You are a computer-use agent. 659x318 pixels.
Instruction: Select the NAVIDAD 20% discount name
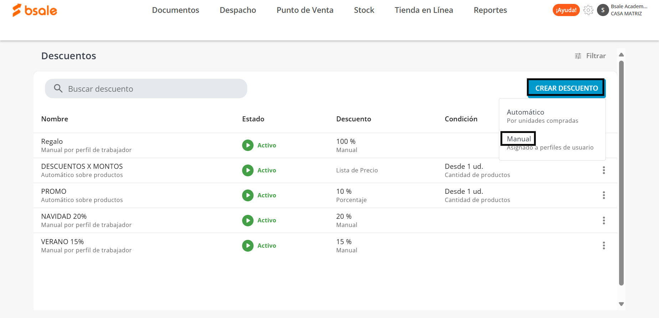click(x=64, y=216)
